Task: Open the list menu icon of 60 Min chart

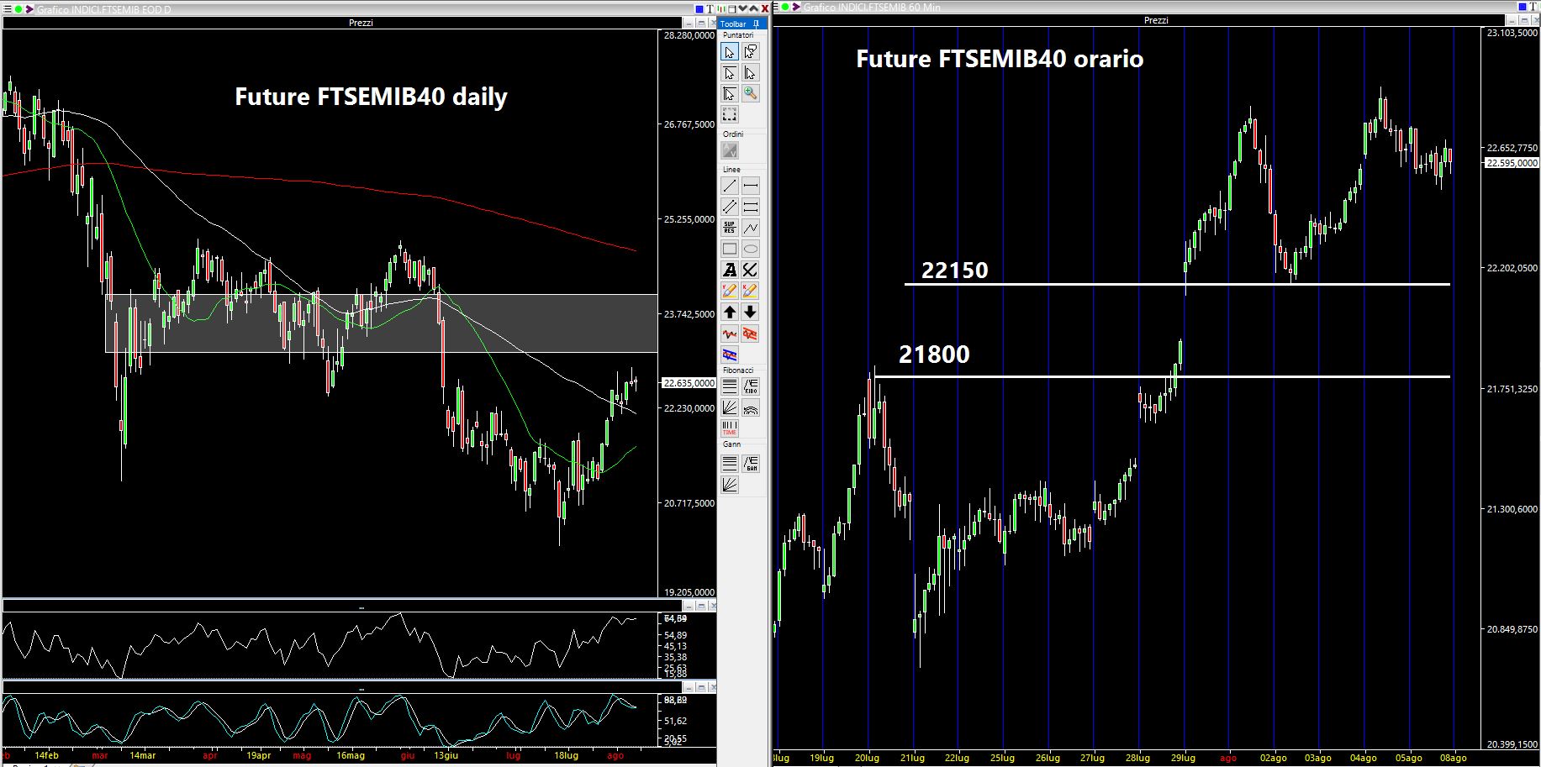Action: (775, 7)
